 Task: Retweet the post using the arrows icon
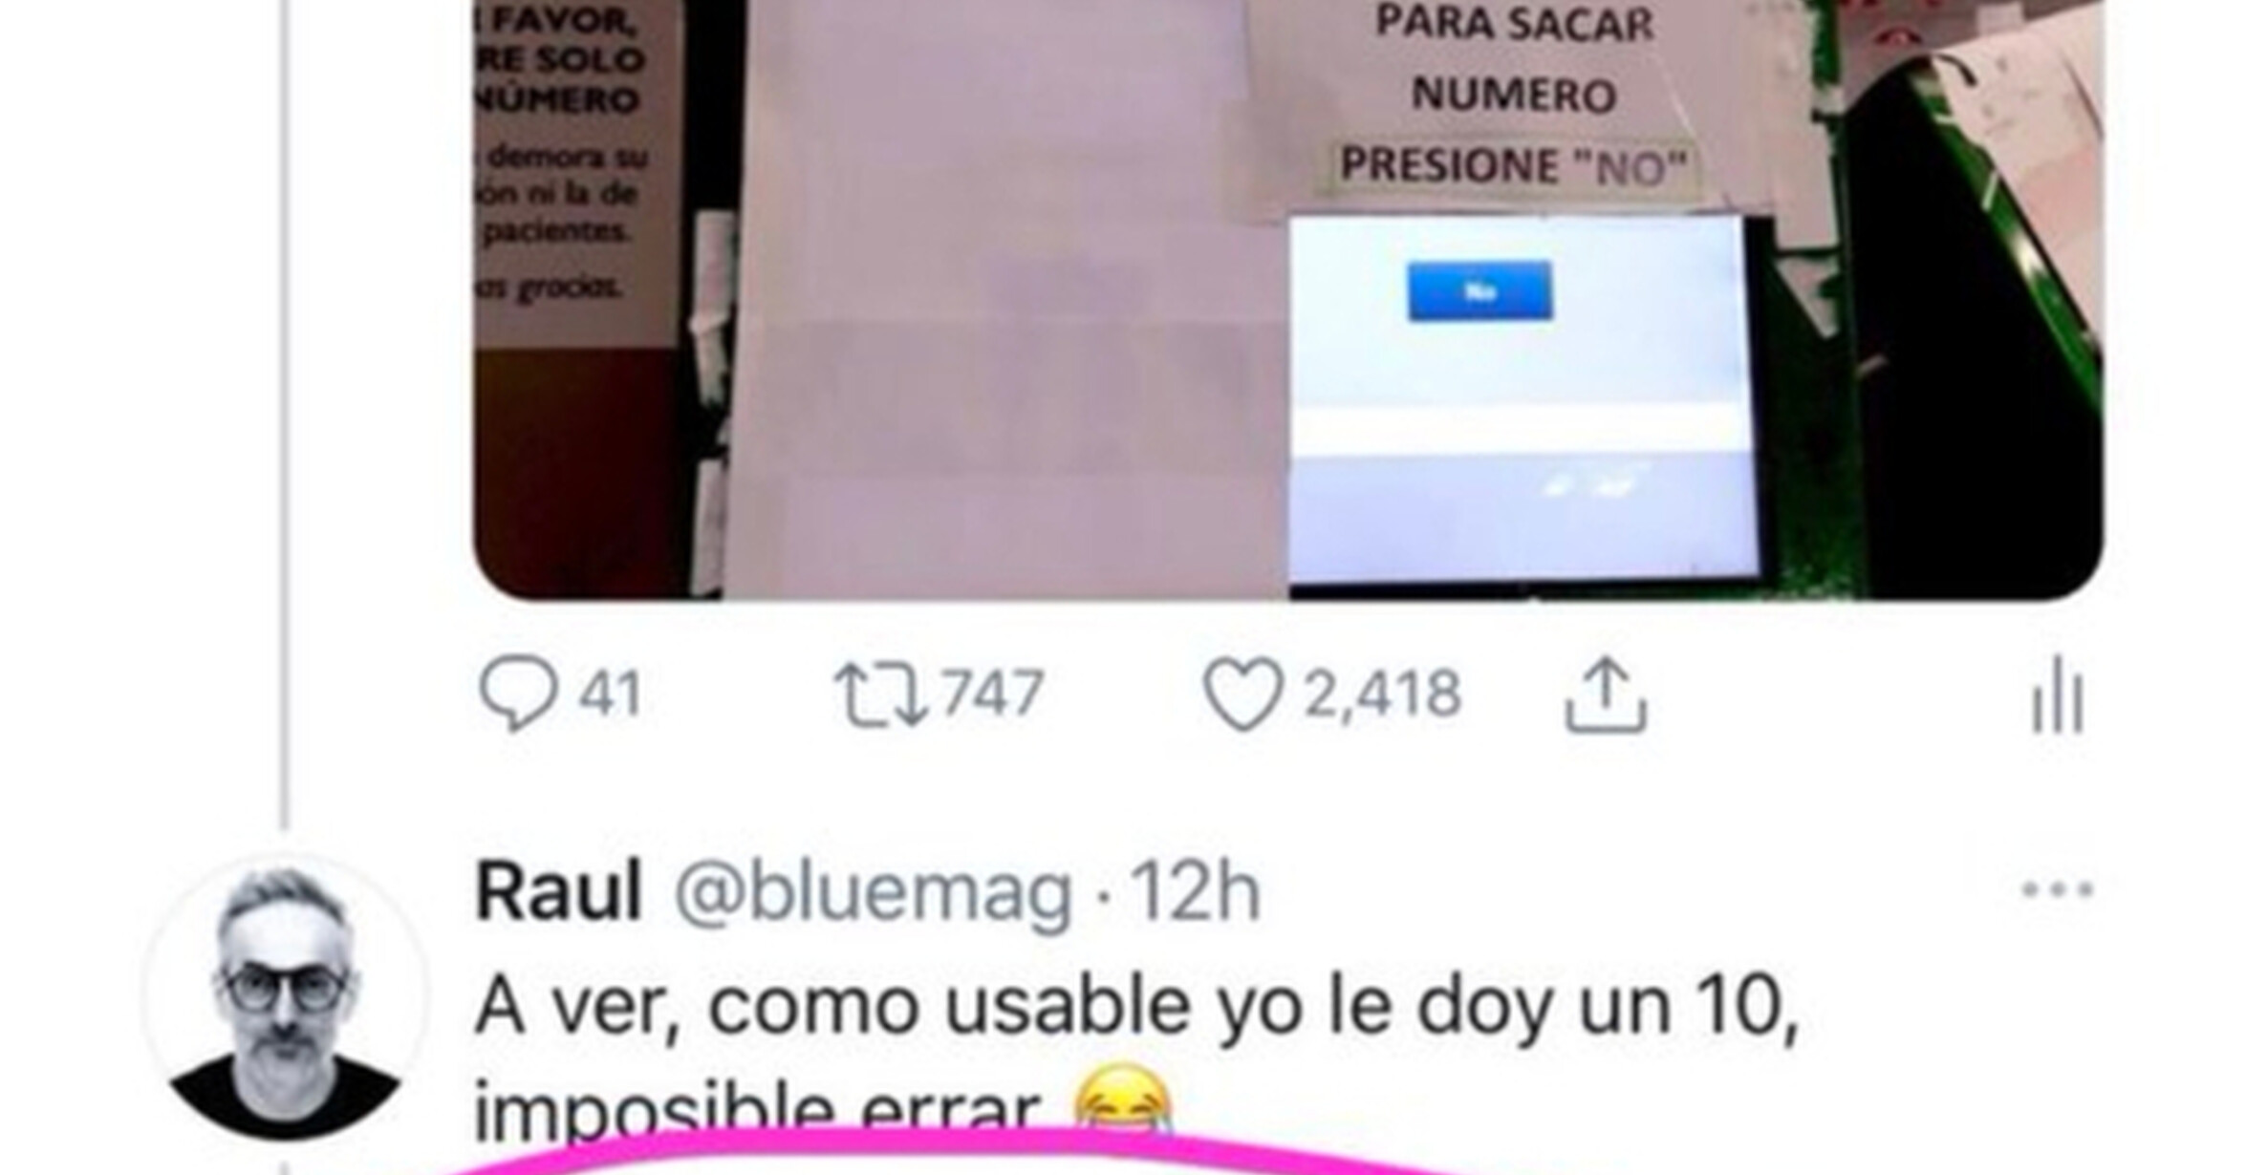[x=880, y=695]
